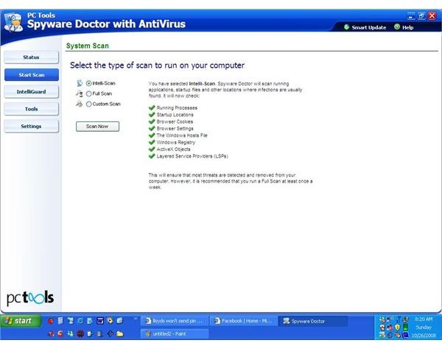Switch to the untitled2 - Paint taskbar window
This screenshot has width=442, height=343.
click(175, 333)
